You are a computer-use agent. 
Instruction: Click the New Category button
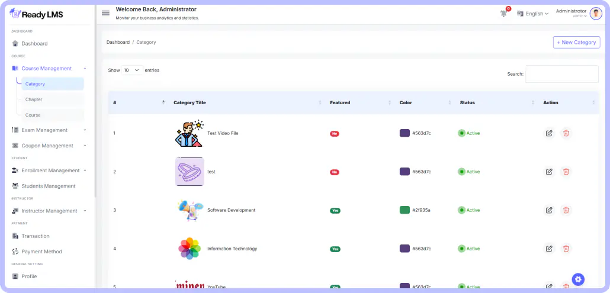[576, 42]
